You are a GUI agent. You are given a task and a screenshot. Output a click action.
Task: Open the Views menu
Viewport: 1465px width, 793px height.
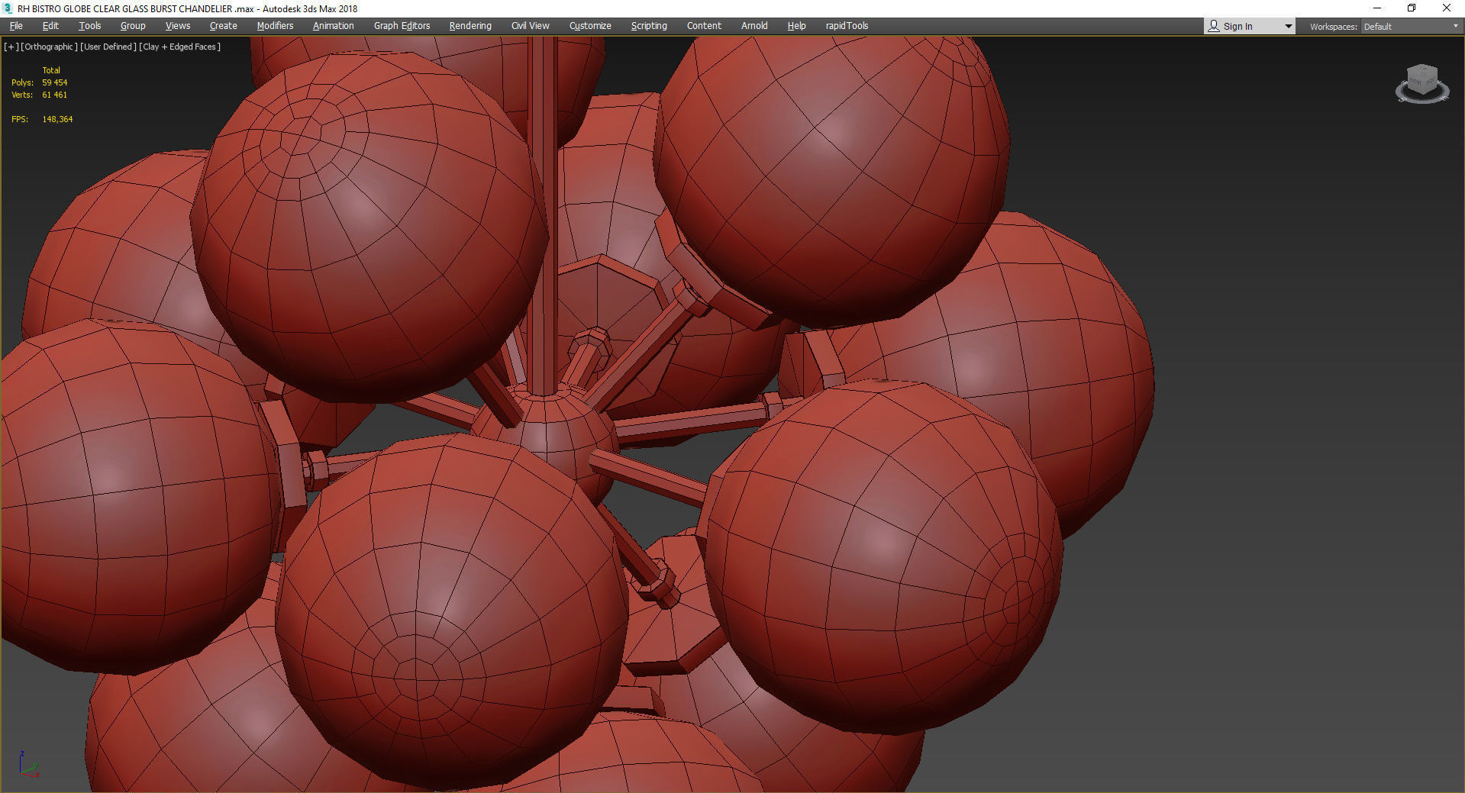pyautogui.click(x=178, y=26)
